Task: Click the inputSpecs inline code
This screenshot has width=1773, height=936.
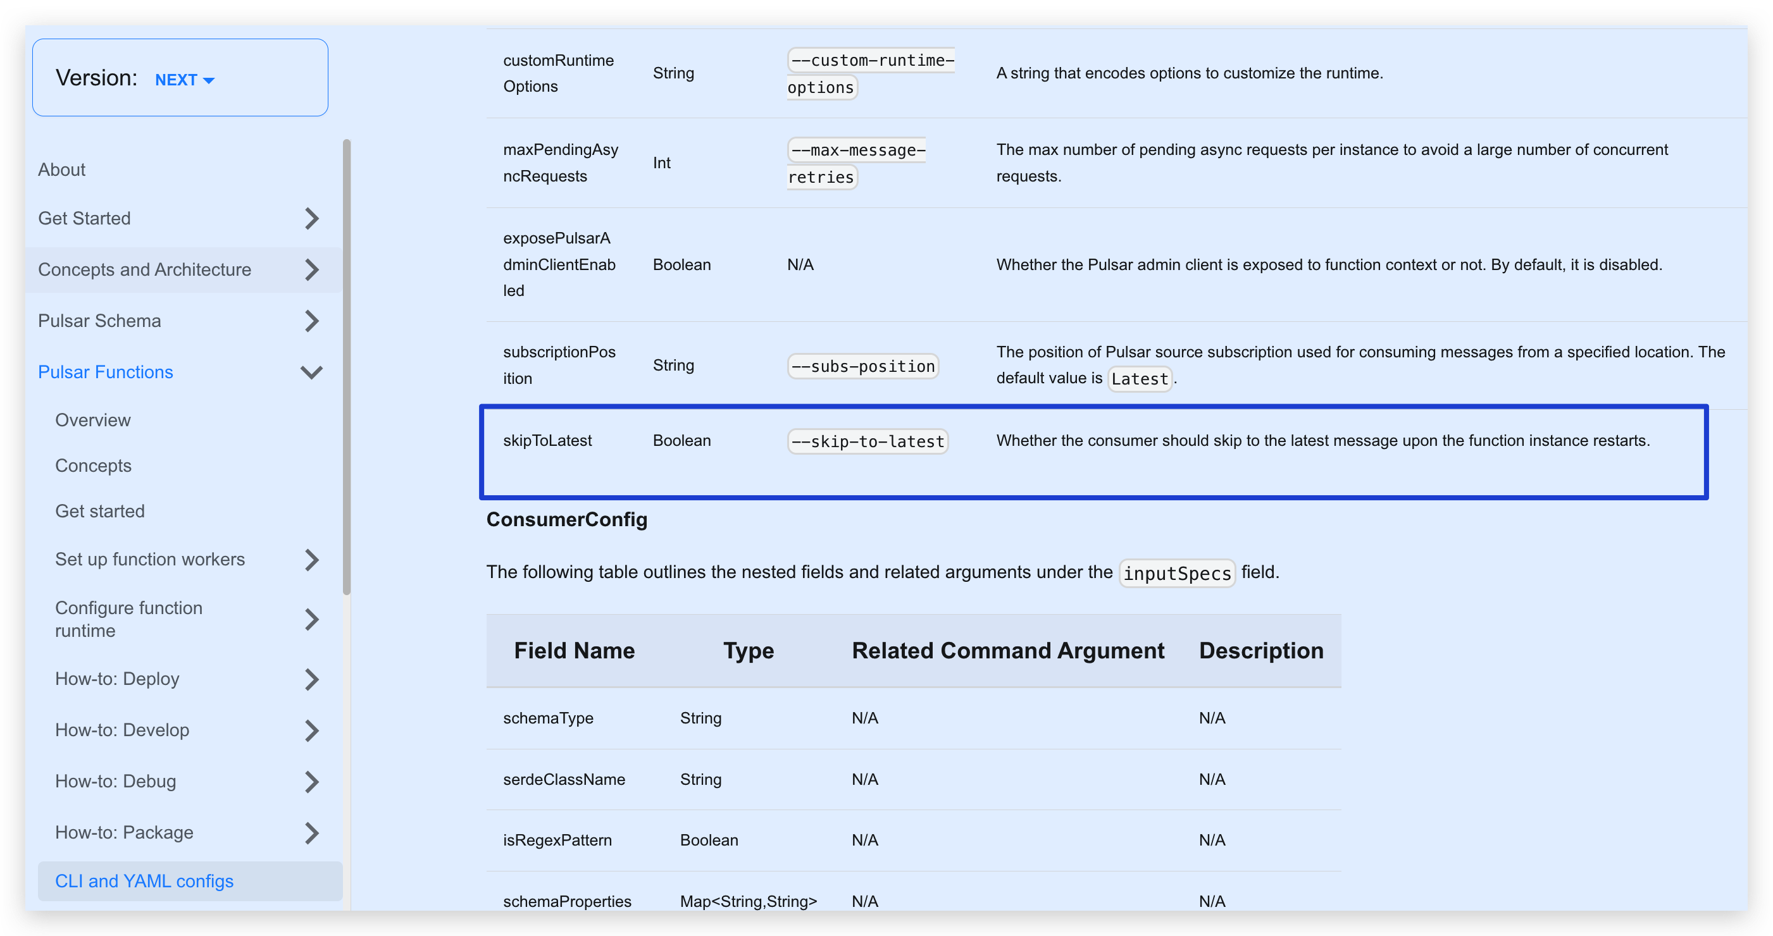Action: (1177, 573)
